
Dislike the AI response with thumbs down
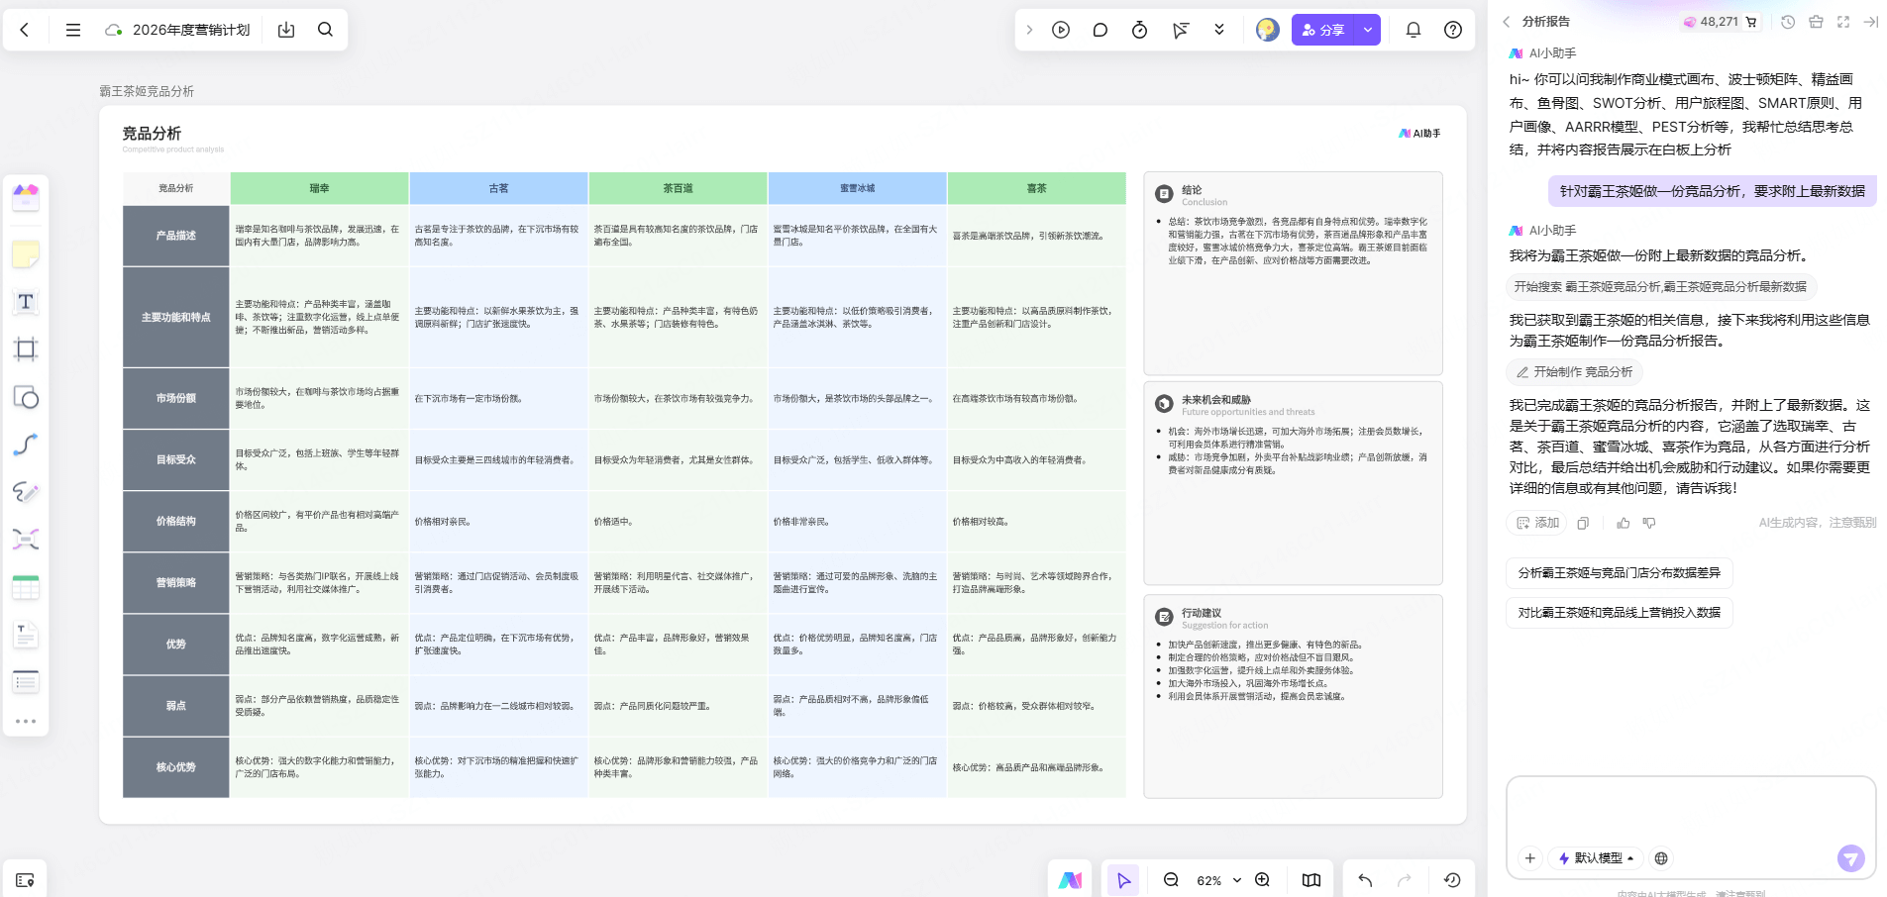coord(1649,523)
